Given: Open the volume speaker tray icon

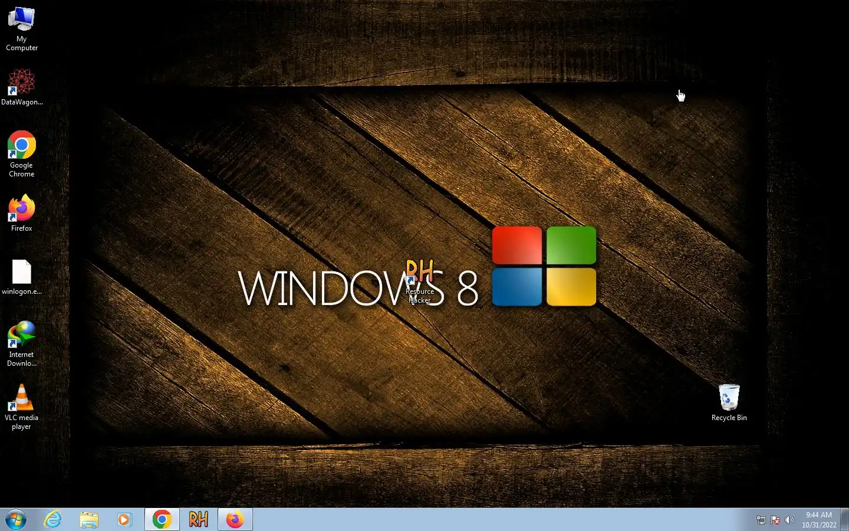Looking at the screenshot, I should click(x=789, y=520).
